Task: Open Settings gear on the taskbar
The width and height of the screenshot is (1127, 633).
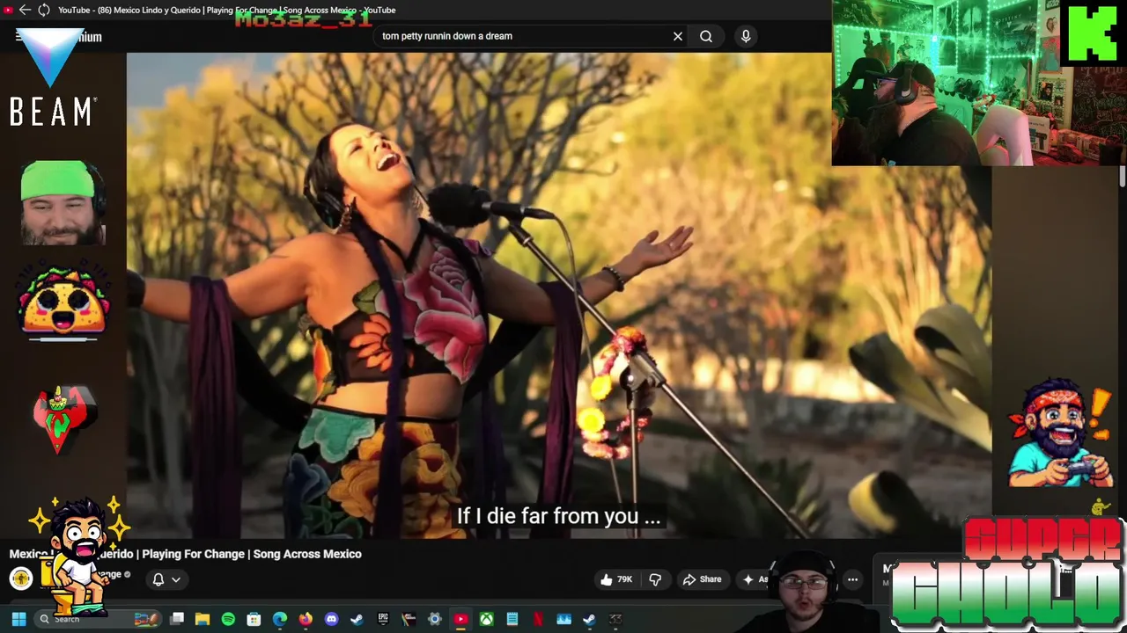Action: tap(434, 619)
